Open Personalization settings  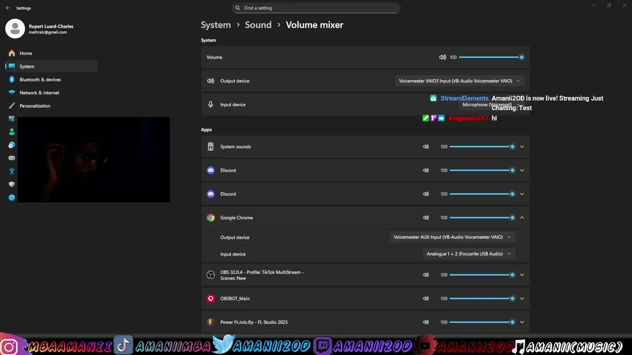[x=51, y=106]
